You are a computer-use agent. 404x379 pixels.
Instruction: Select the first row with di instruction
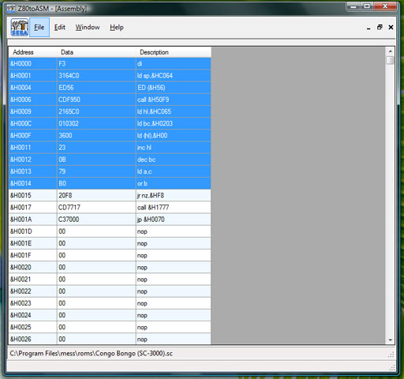110,63
